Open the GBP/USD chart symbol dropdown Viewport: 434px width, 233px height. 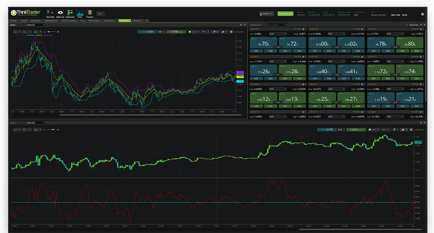click(37, 123)
